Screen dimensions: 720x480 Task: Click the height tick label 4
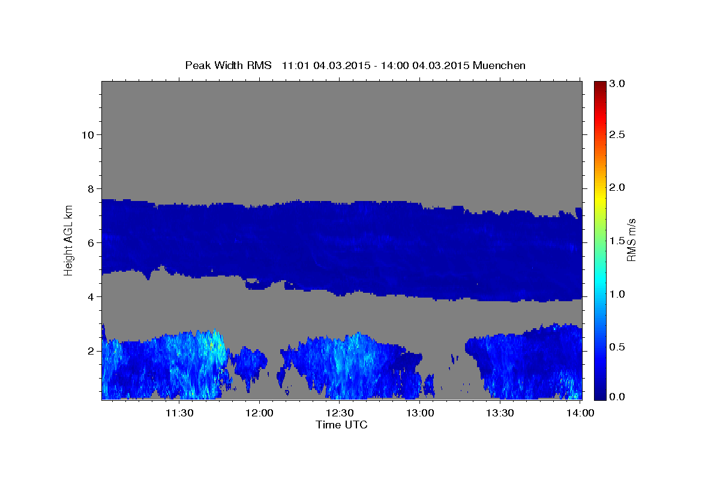91,297
